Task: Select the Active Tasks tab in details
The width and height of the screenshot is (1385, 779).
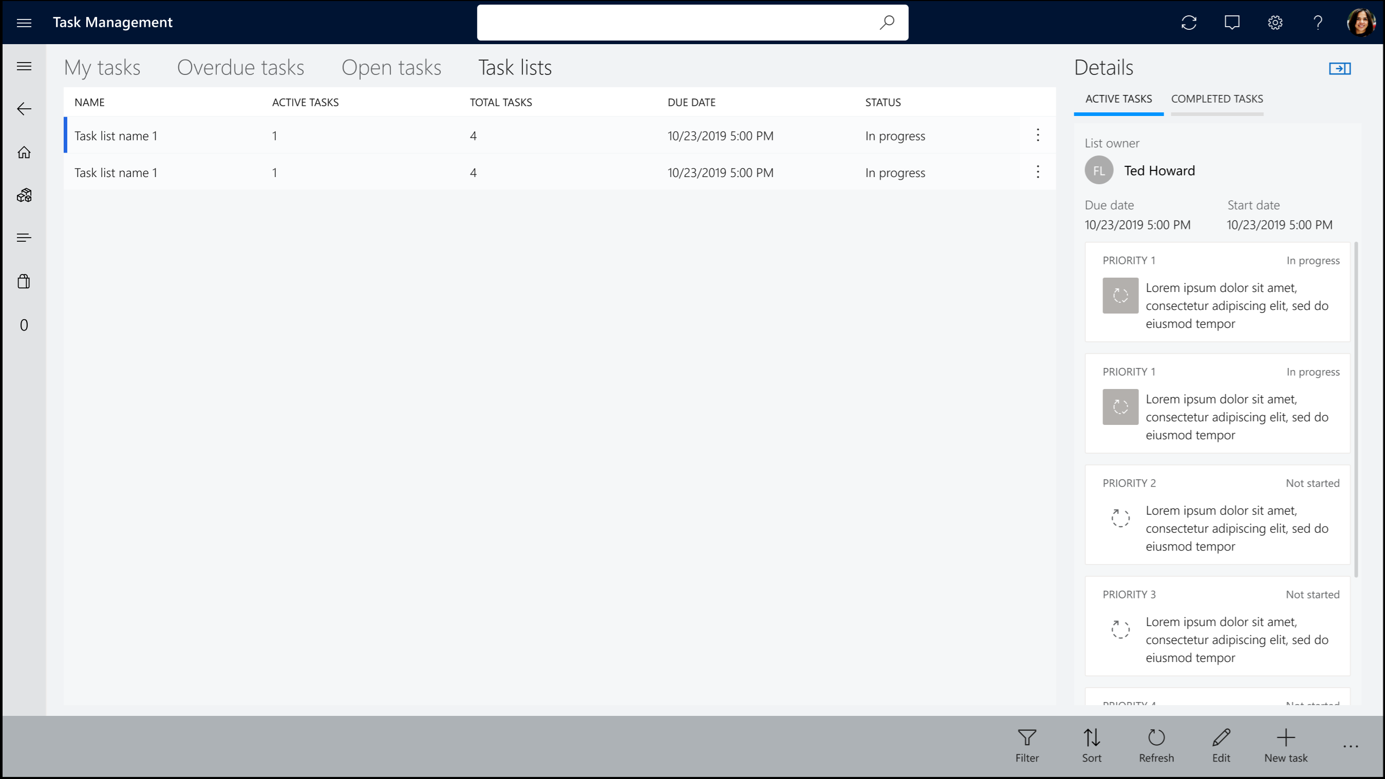Action: pyautogui.click(x=1119, y=99)
